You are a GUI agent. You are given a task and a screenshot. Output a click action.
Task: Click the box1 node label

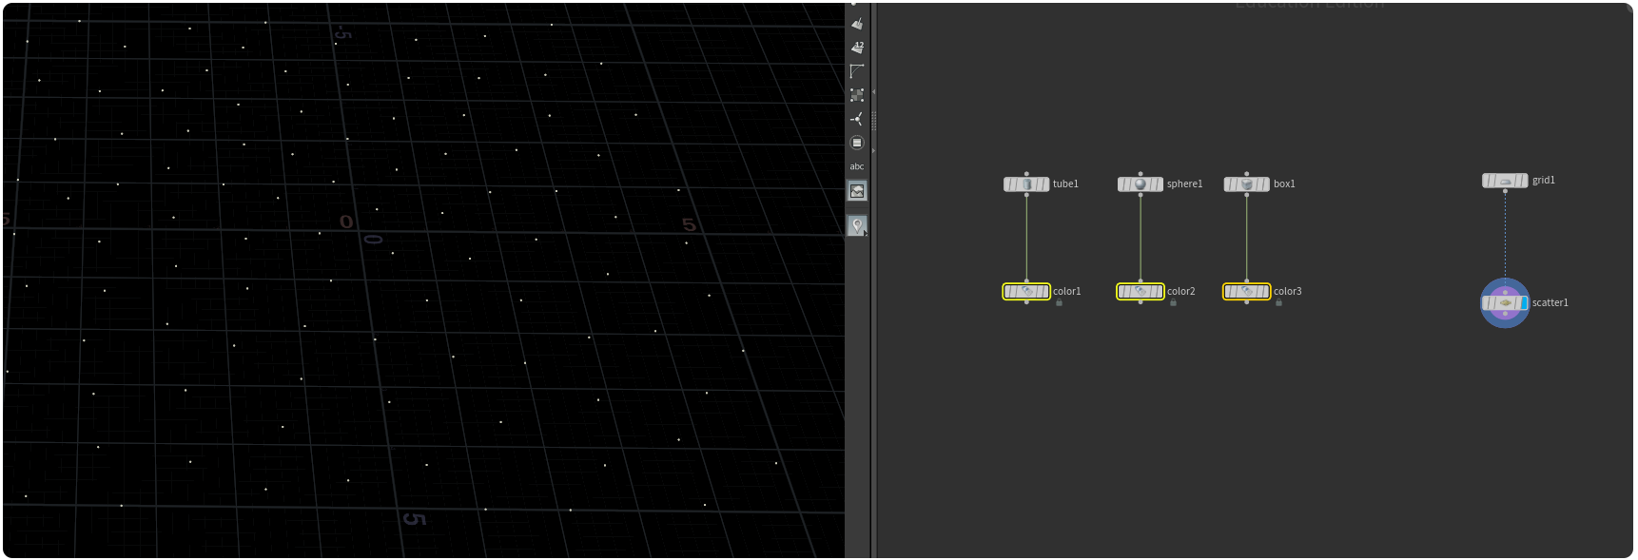click(x=1284, y=184)
